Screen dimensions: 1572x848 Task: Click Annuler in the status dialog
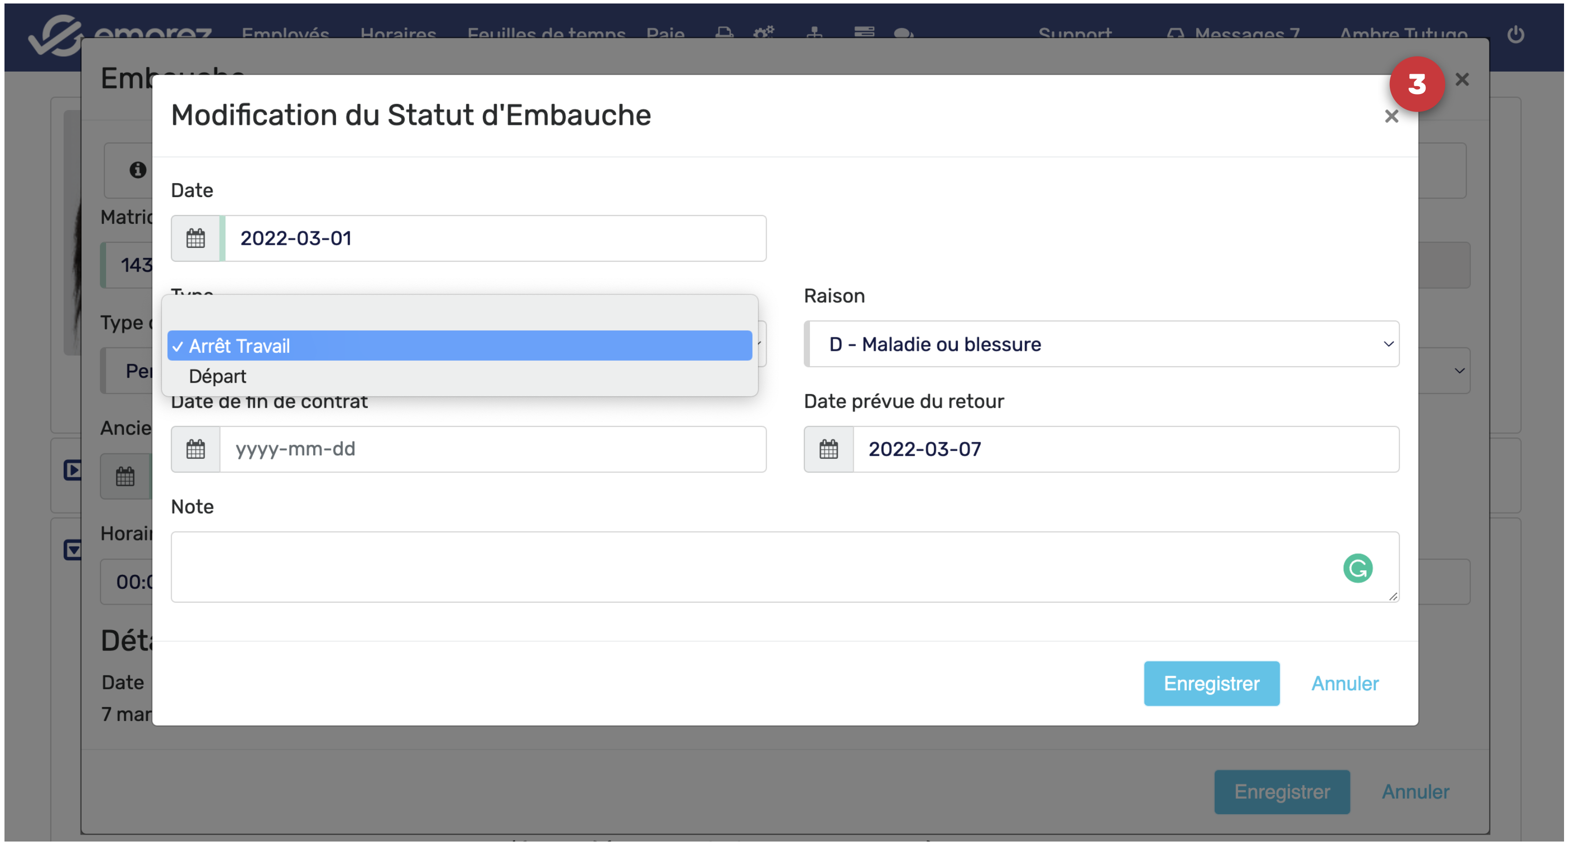coord(1345,683)
